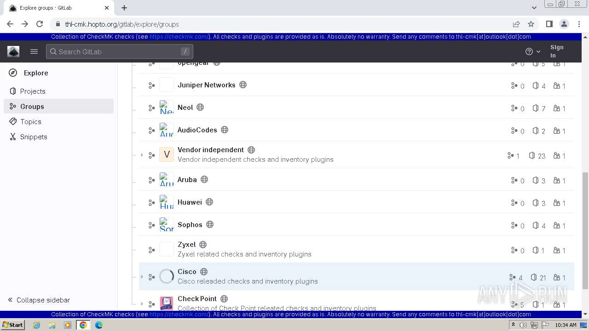Click the subgroup count icon in Cisco row

(x=512, y=277)
